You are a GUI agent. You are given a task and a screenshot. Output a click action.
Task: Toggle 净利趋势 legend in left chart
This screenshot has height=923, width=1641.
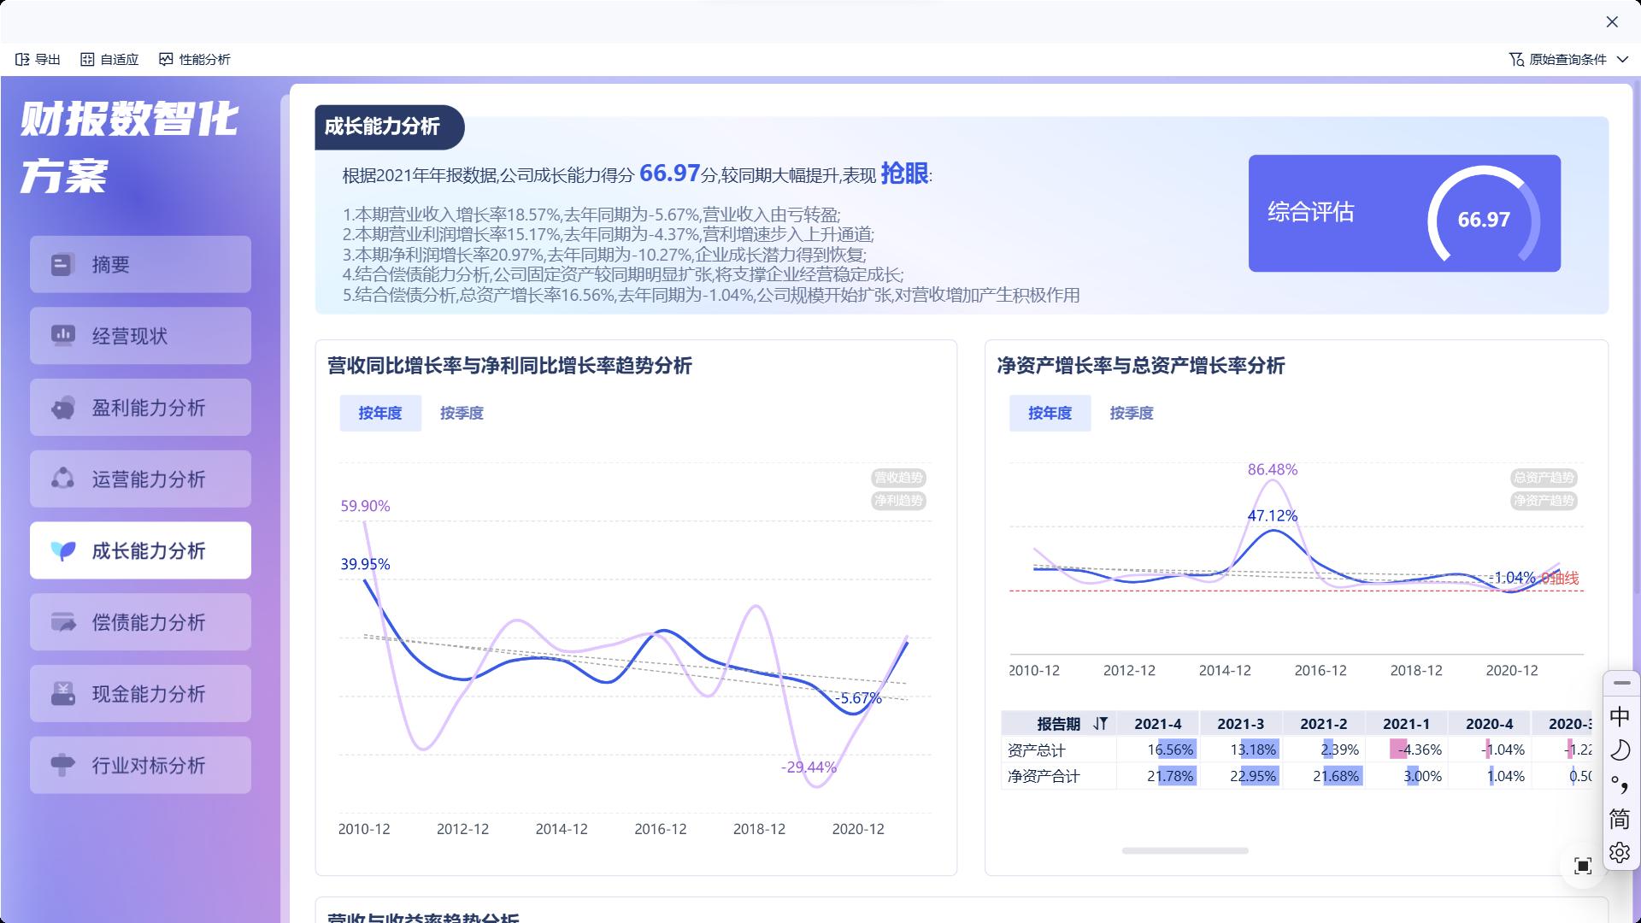click(898, 501)
